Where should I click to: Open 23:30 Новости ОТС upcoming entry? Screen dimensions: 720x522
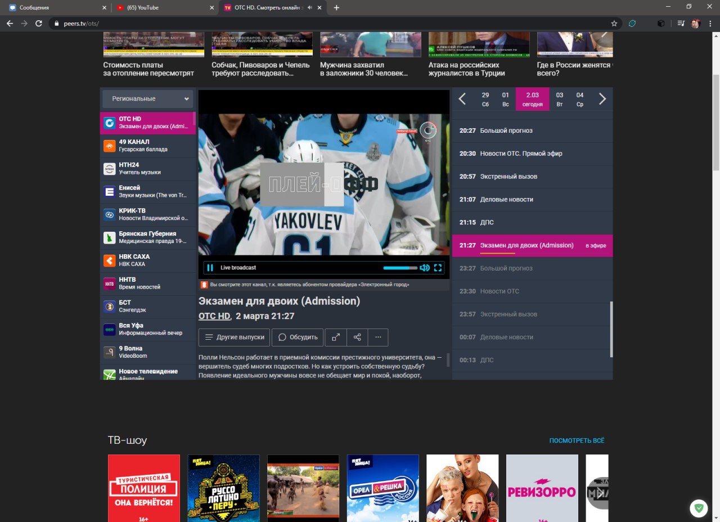(x=532, y=291)
